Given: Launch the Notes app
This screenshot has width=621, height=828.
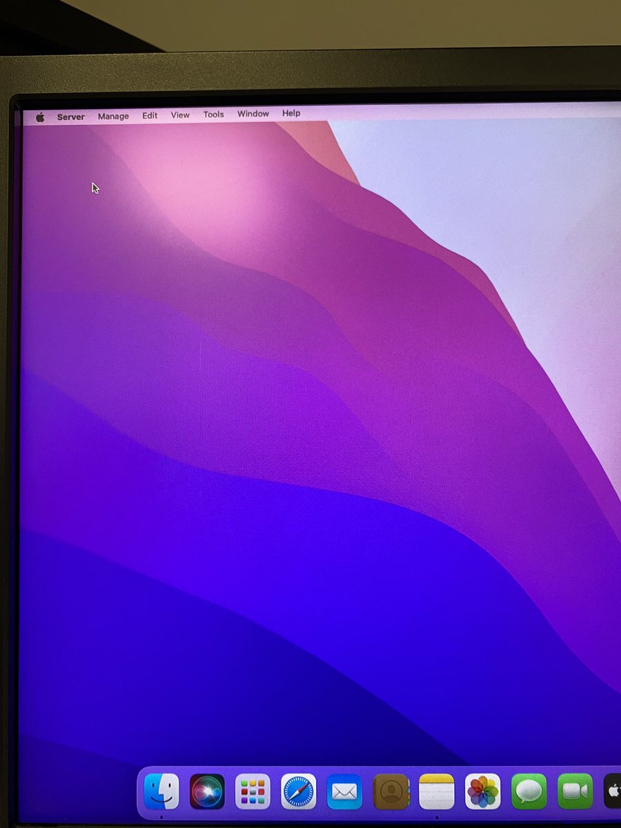Looking at the screenshot, I should tap(437, 791).
